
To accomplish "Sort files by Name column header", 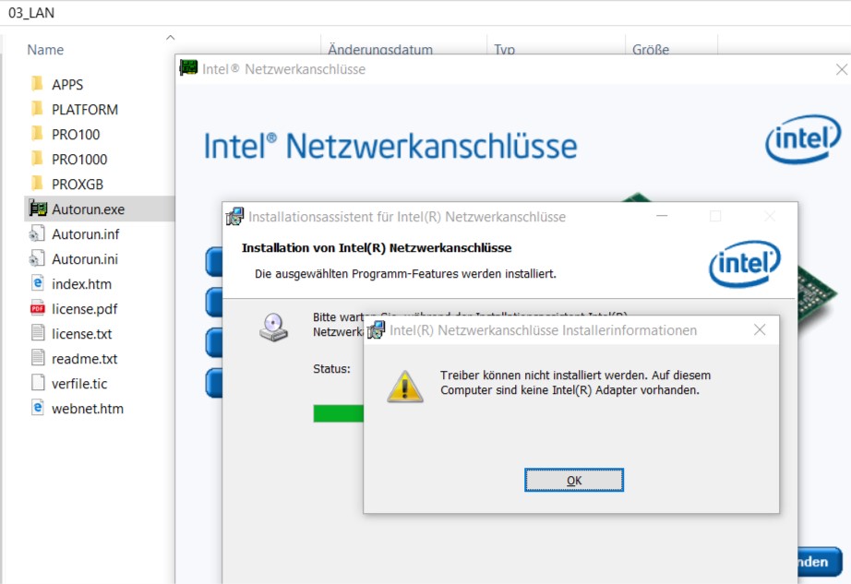I will coord(45,50).
